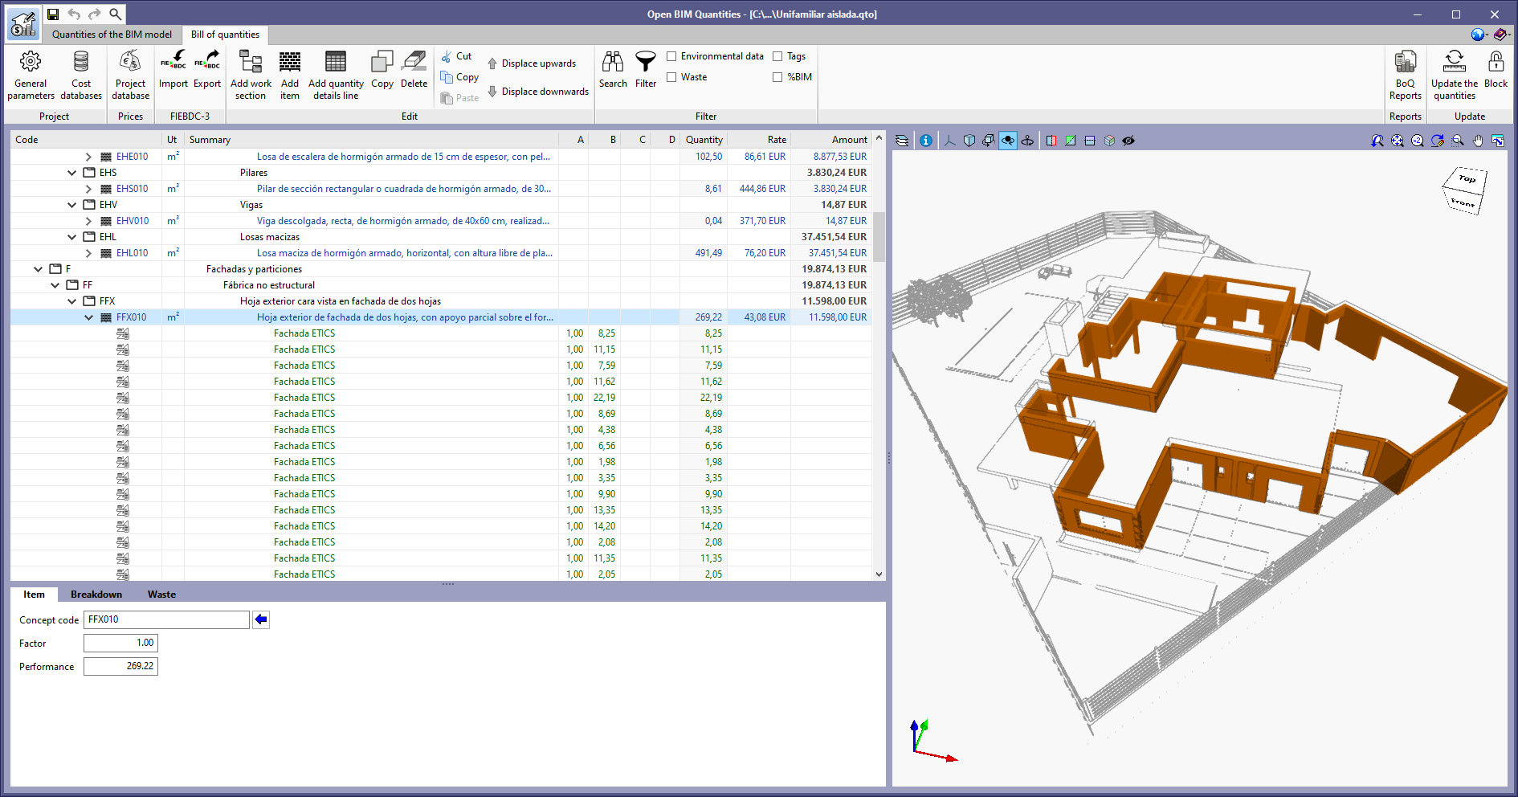Viewport: 1518px width, 797px height.
Task: Select the green section plane icon
Action: point(1071,141)
